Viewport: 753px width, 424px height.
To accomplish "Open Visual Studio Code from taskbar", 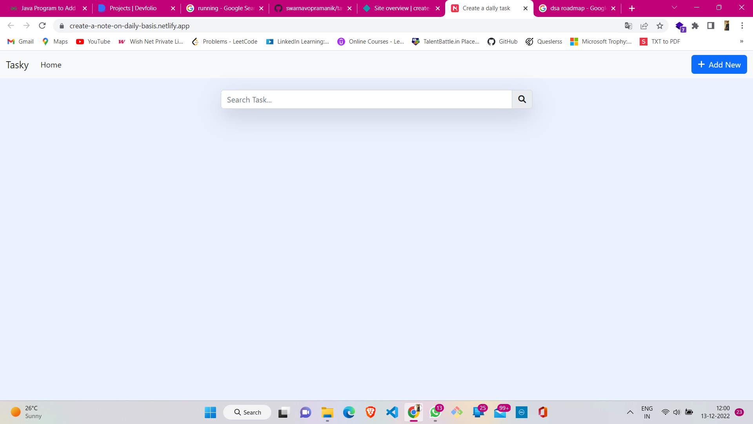I will pos(392,412).
